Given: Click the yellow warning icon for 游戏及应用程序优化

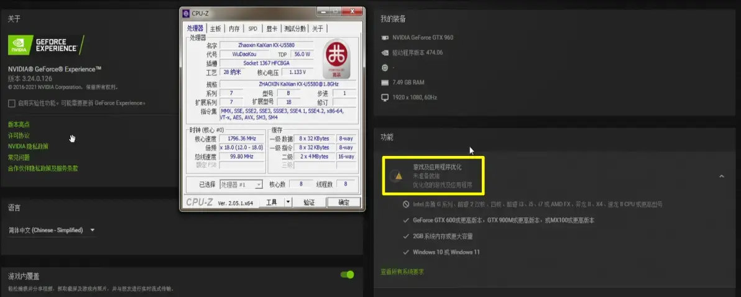Looking at the screenshot, I should point(398,176).
